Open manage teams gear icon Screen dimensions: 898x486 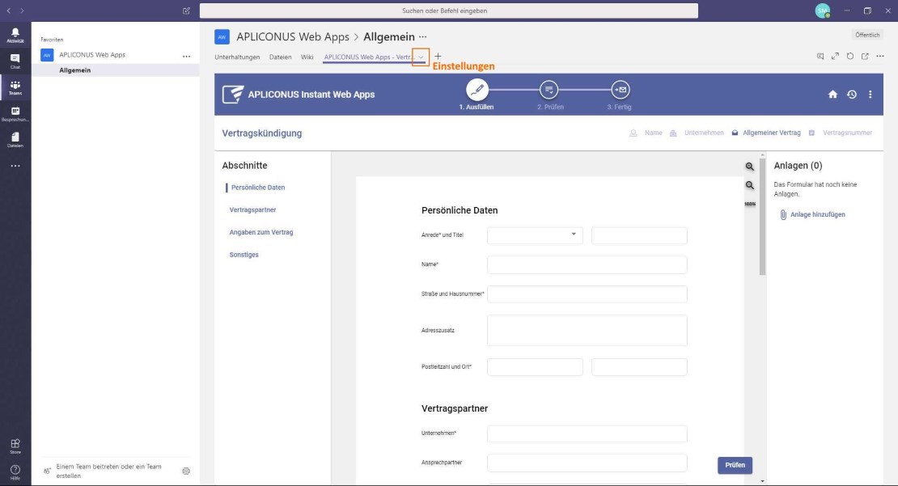coord(186,471)
